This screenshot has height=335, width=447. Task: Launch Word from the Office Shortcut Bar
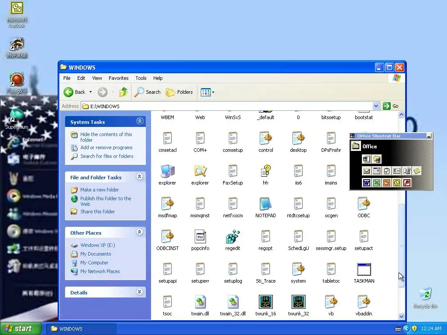click(x=367, y=183)
